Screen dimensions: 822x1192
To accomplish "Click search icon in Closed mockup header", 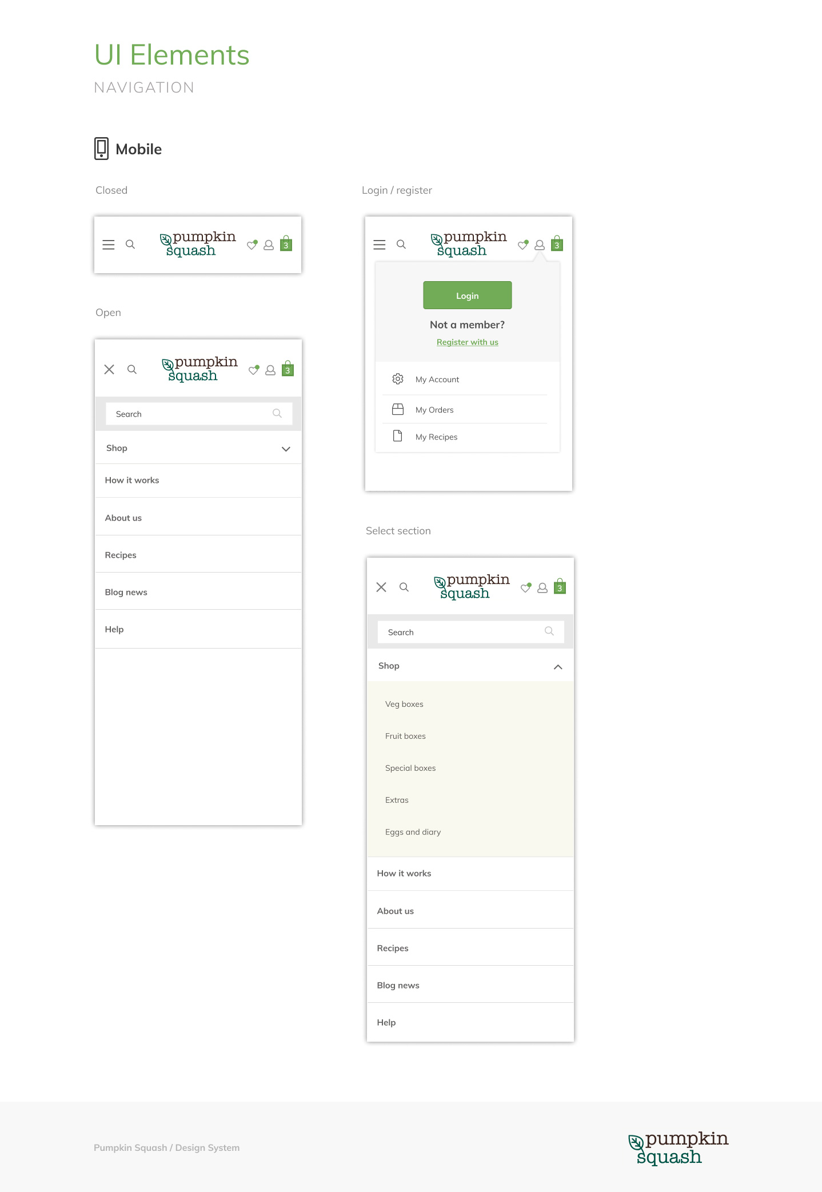I will coord(130,245).
